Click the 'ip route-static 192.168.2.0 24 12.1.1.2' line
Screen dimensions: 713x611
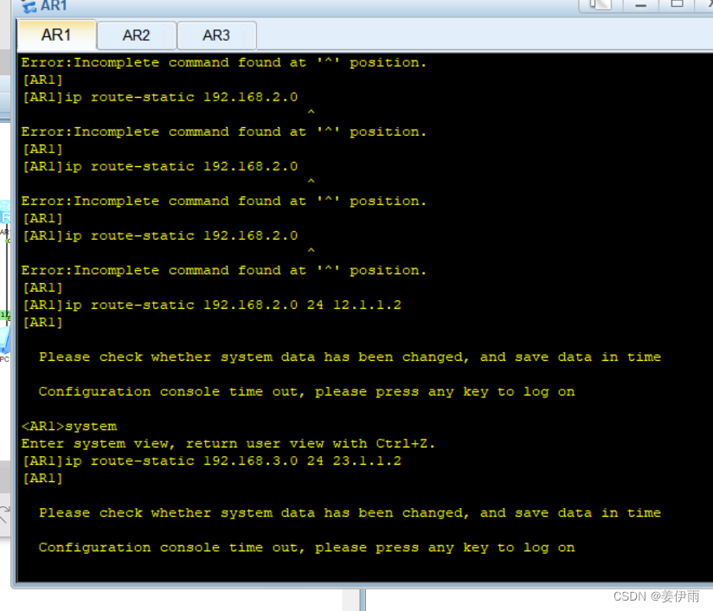212,305
